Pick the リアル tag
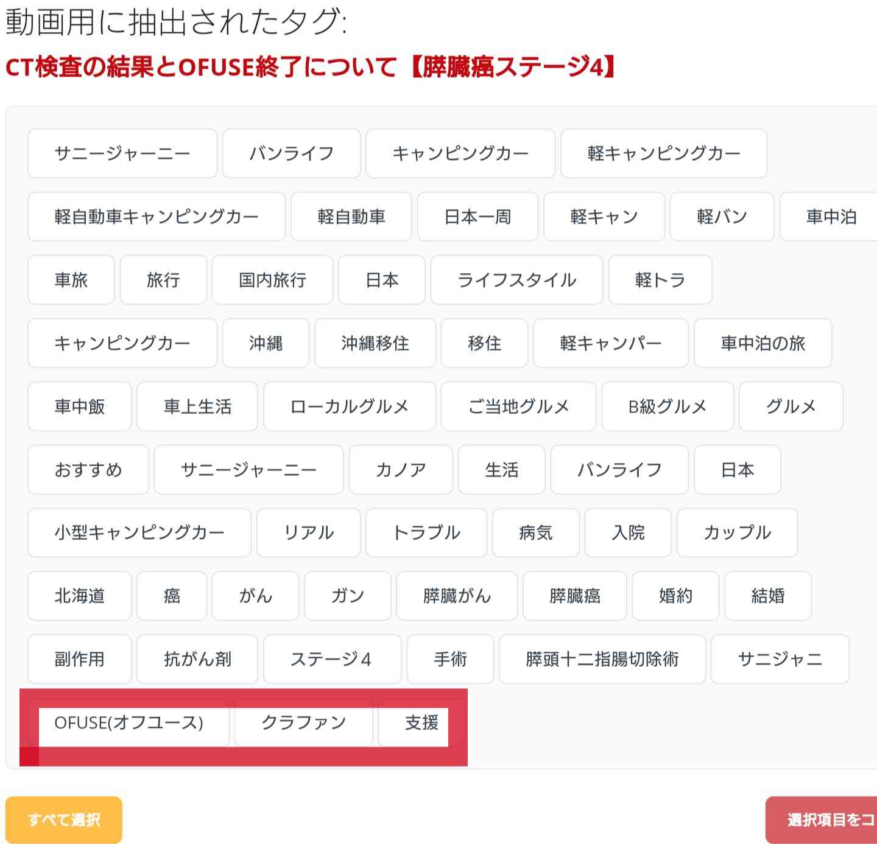Viewport: 877px width, 844px height. point(309,533)
